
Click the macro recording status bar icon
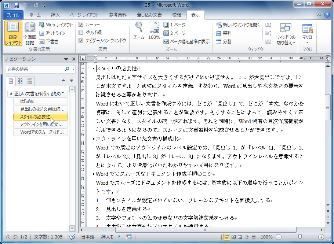click(128, 237)
